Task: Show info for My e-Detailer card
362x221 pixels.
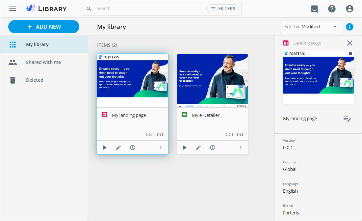Action: coord(213,148)
